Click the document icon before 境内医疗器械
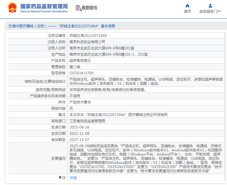Image resolution: width=227 pixels, height=185 pixels. click(x=10, y=26)
